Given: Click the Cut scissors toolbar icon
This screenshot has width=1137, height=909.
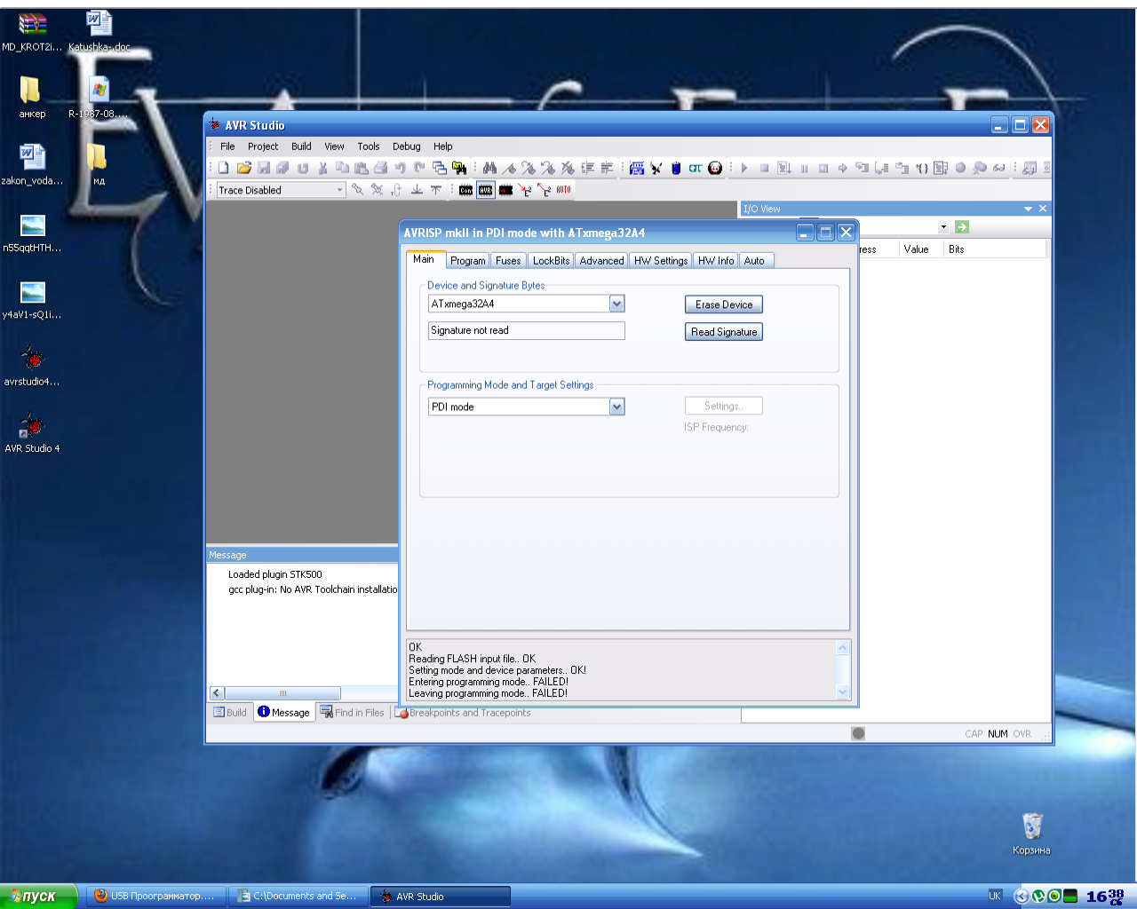Looking at the screenshot, I should (322, 168).
